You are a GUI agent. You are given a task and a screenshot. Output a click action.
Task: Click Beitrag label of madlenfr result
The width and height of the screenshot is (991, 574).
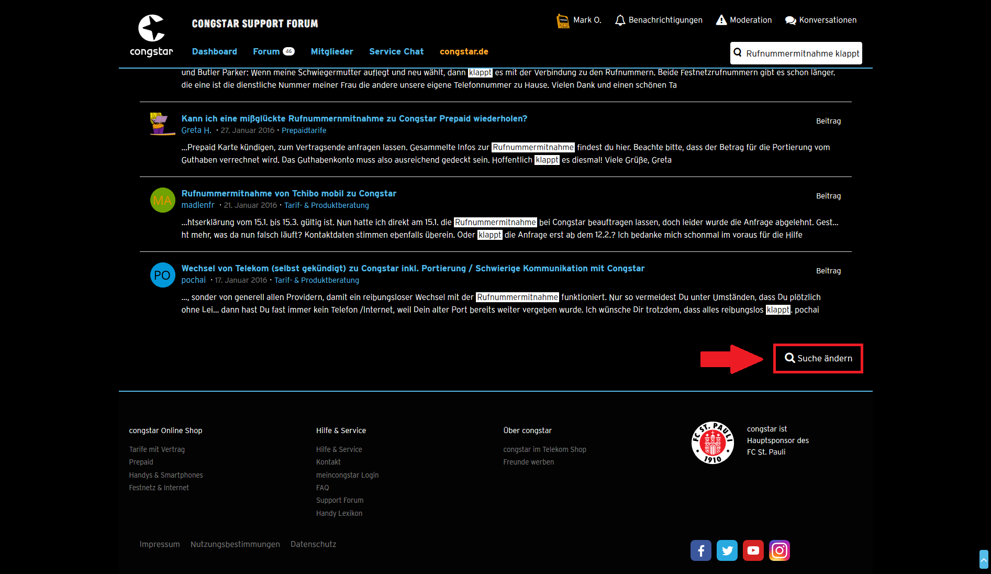828,196
